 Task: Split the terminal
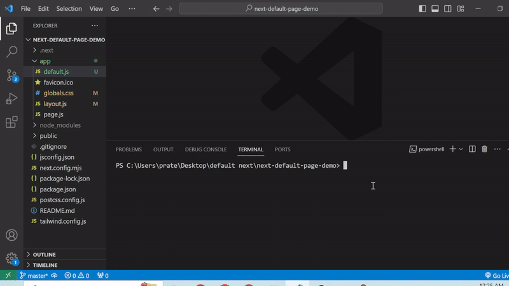472,149
